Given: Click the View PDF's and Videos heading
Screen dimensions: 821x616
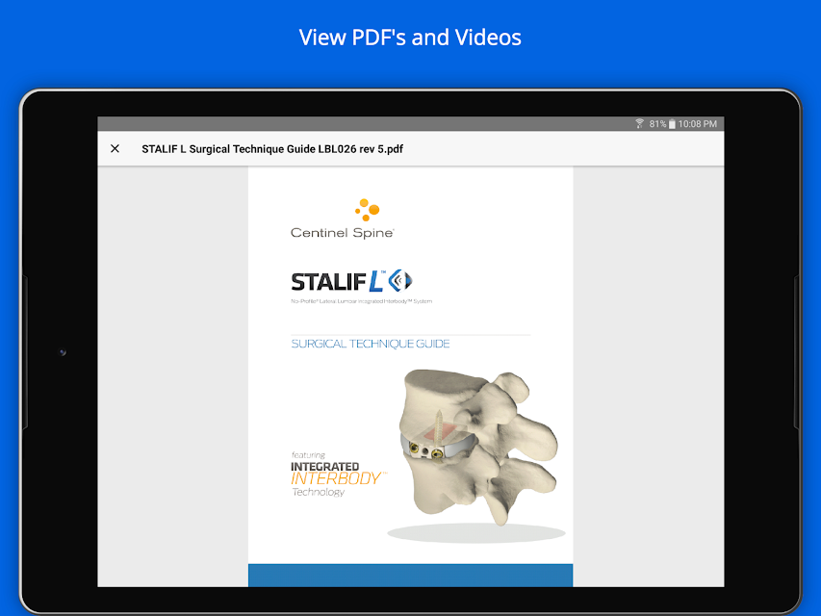Looking at the screenshot, I should coord(410,38).
